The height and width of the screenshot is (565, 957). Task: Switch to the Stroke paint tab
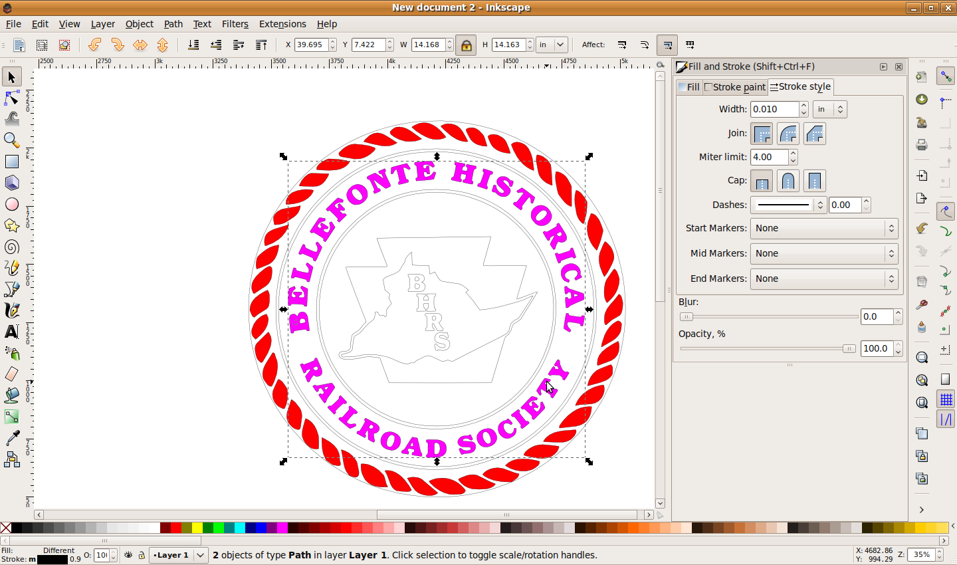tap(735, 87)
